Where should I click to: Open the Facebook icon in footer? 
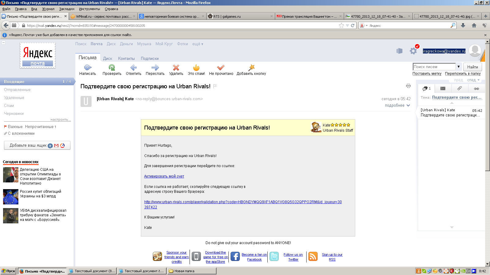[235, 256]
